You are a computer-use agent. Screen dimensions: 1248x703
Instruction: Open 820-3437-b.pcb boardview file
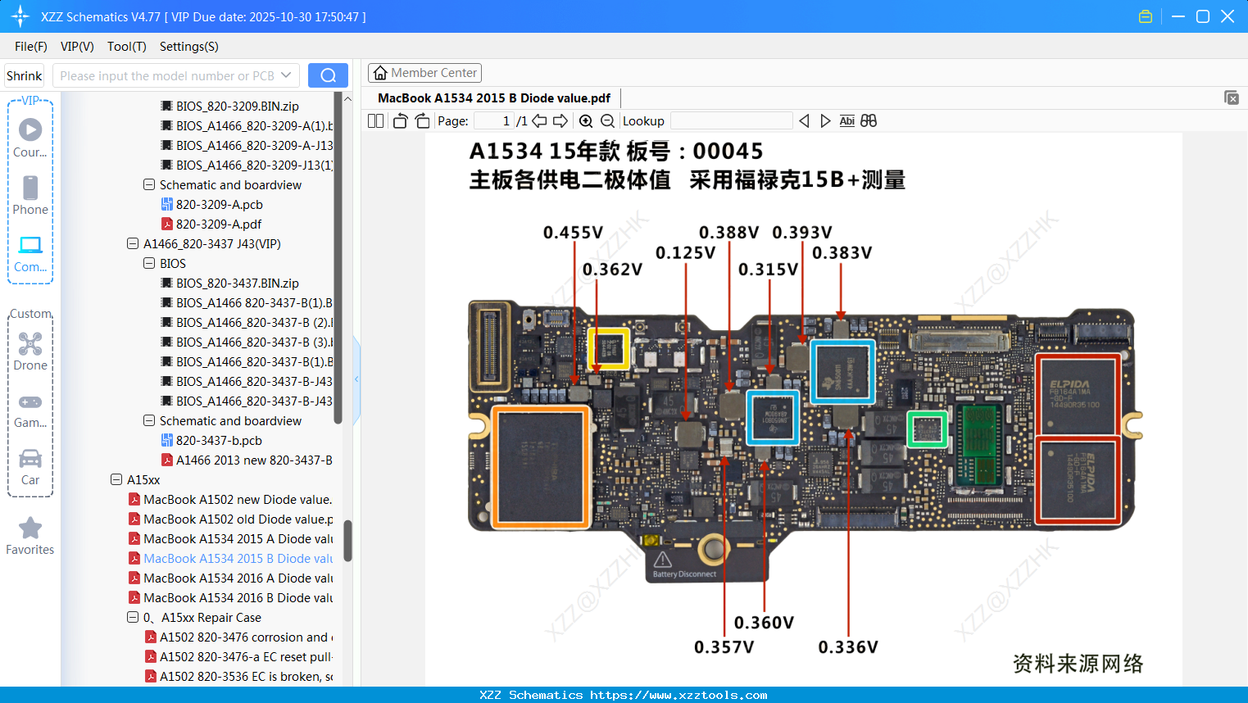(x=212, y=441)
